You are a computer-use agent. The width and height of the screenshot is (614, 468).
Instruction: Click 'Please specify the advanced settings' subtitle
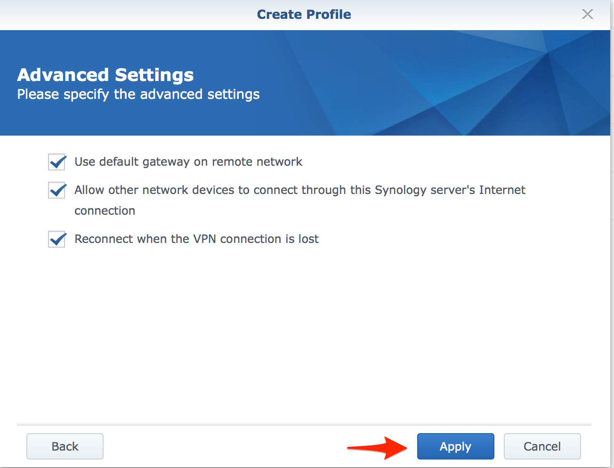point(138,94)
